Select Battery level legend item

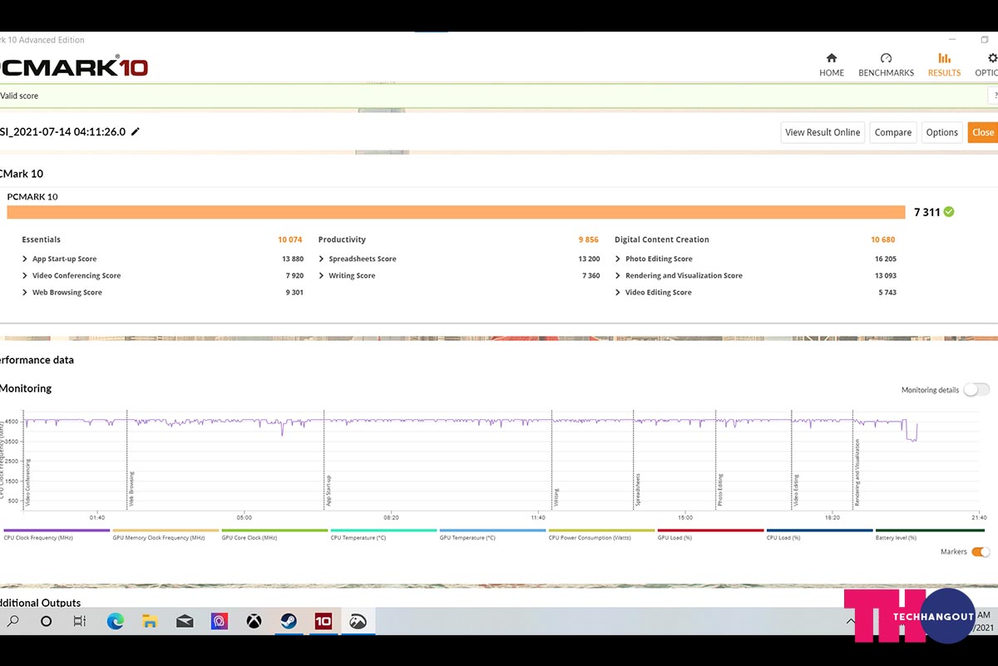pyautogui.click(x=930, y=534)
